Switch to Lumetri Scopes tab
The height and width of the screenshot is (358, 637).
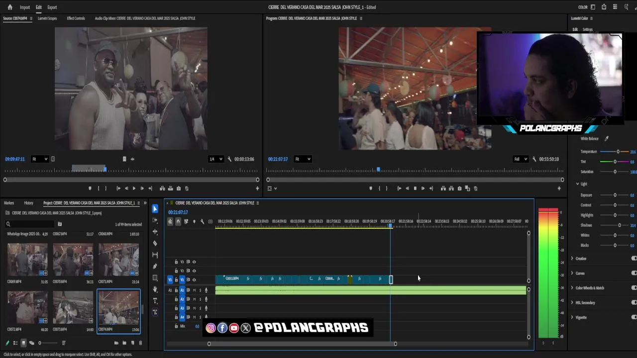pyautogui.click(x=47, y=18)
